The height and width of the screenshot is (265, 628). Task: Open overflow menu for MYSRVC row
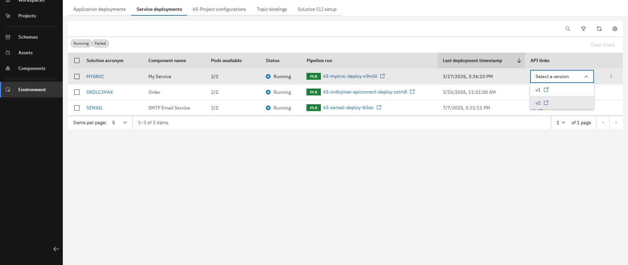pyautogui.click(x=611, y=76)
